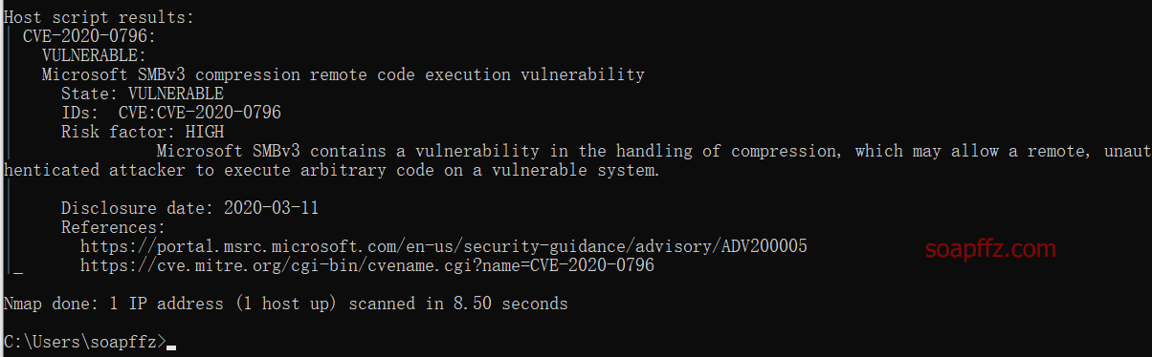The width and height of the screenshot is (1152, 357).
Task: Click the C:\Users\soapffz> prompt text
Action: click(x=85, y=342)
